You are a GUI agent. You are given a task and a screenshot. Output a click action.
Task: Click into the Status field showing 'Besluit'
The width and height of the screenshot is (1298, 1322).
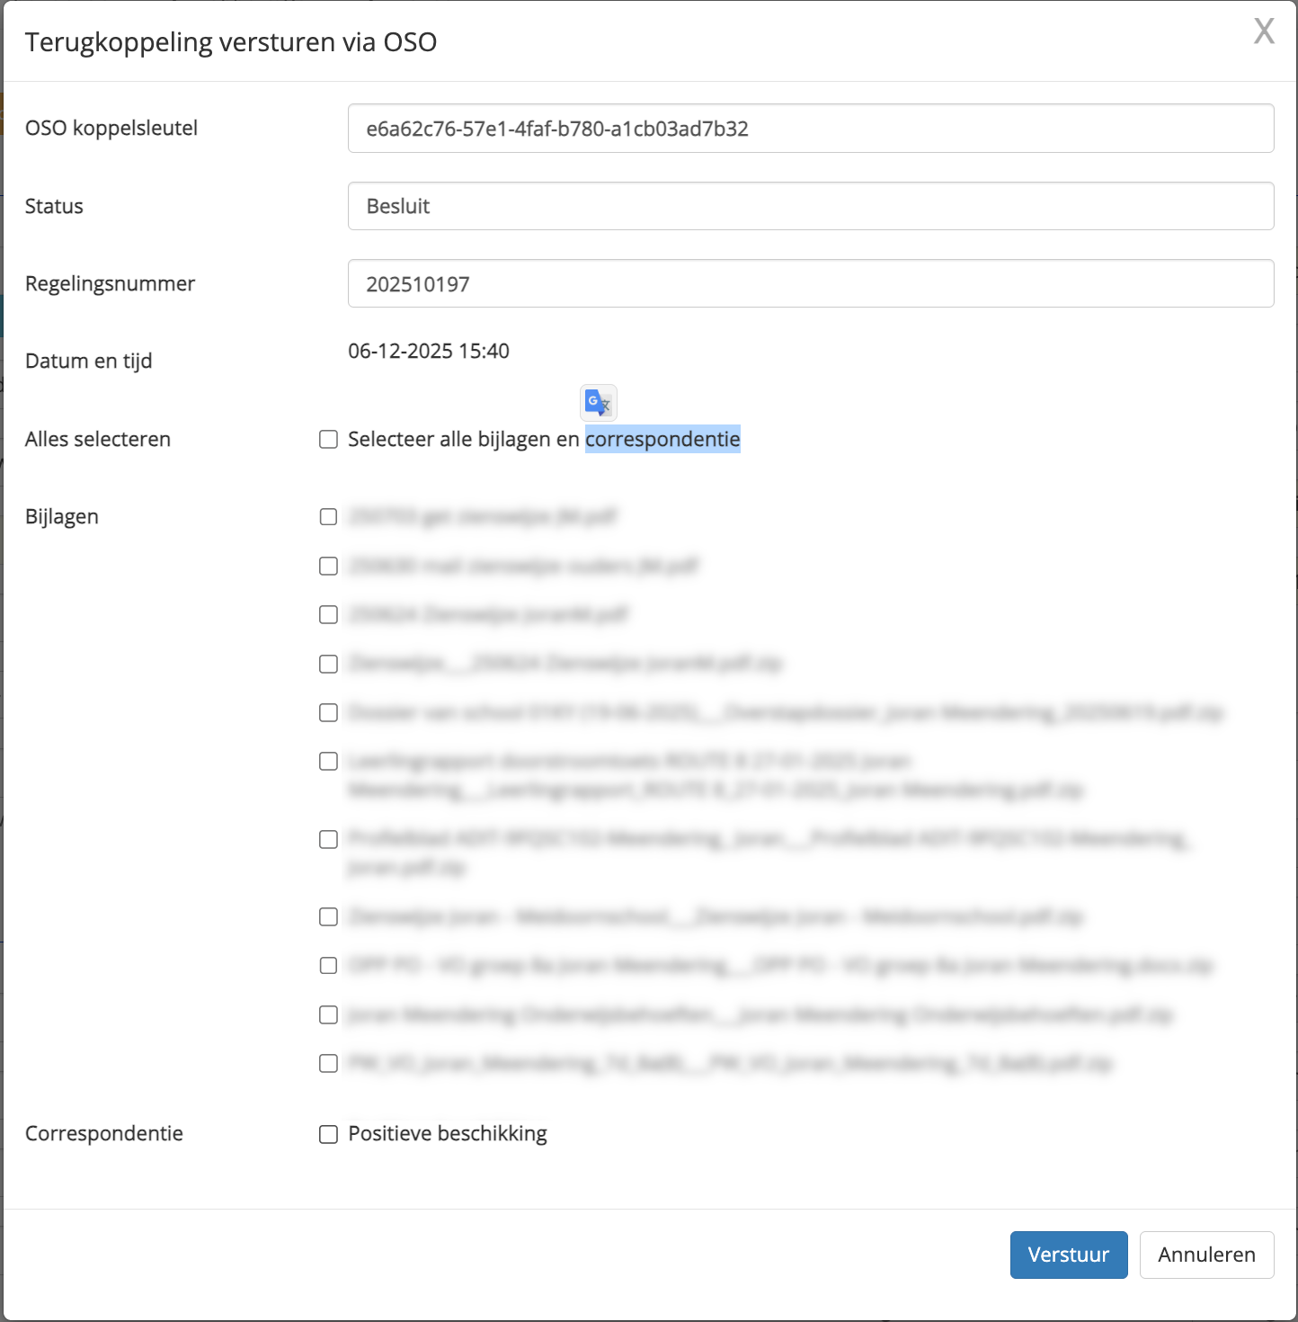pyautogui.click(x=810, y=206)
